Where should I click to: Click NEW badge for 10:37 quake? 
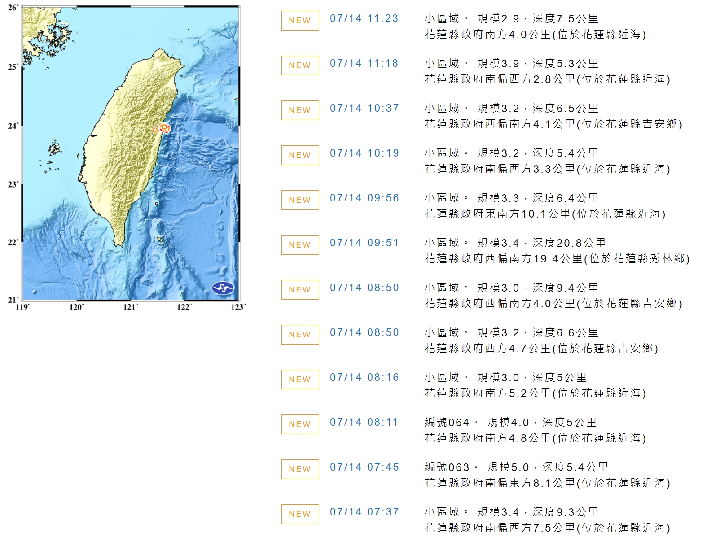(x=300, y=110)
